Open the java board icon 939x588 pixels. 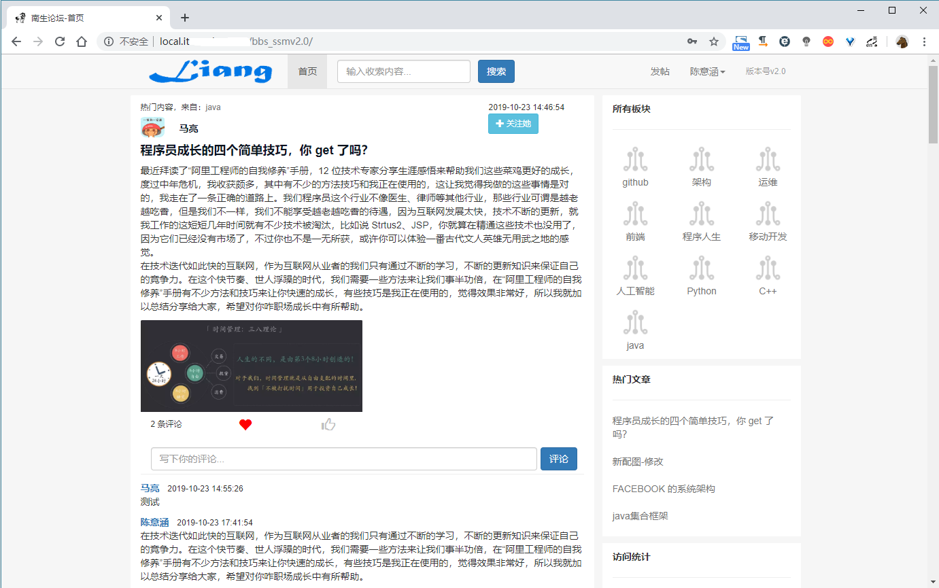point(635,323)
